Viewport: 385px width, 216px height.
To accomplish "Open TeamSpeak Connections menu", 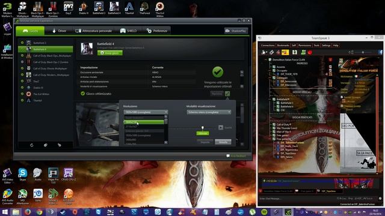I will [x=268, y=46].
